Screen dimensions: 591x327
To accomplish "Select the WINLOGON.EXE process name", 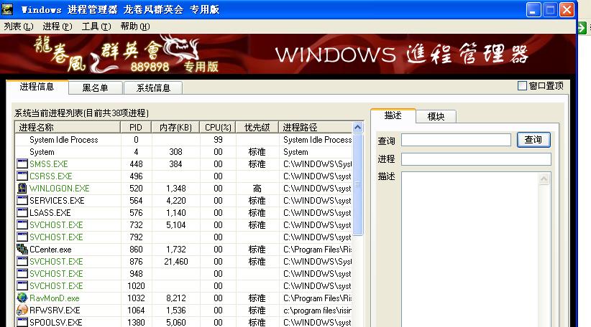I will pyautogui.click(x=59, y=189).
